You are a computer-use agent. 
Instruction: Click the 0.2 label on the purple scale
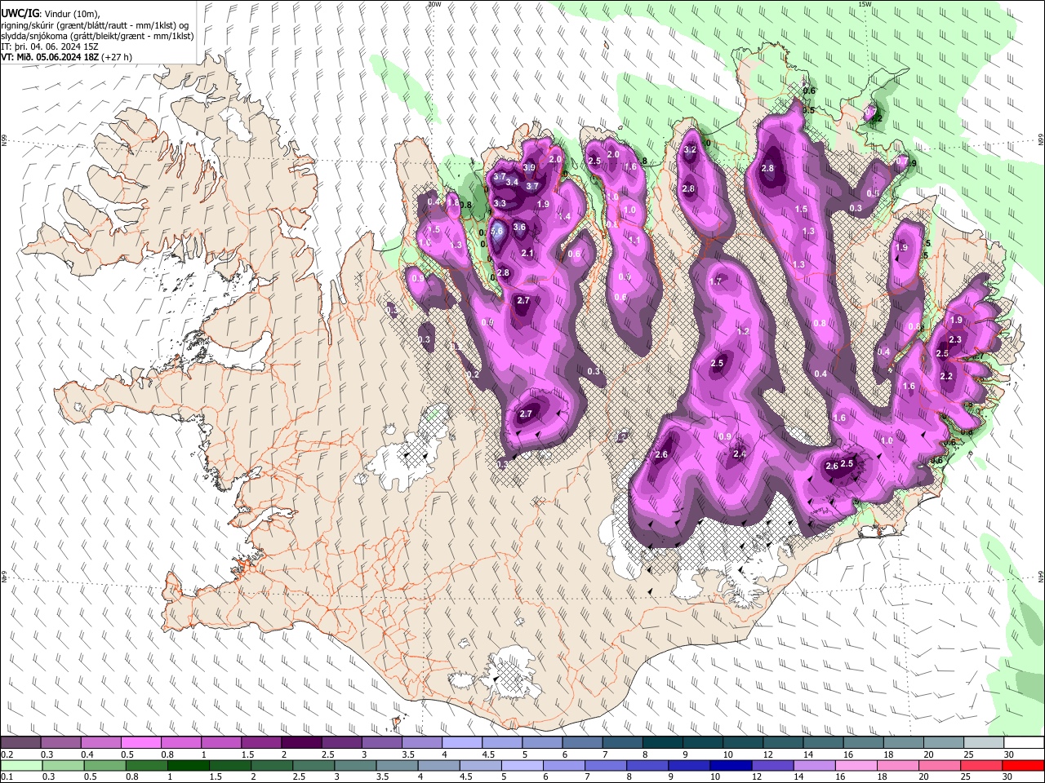tap(7, 754)
